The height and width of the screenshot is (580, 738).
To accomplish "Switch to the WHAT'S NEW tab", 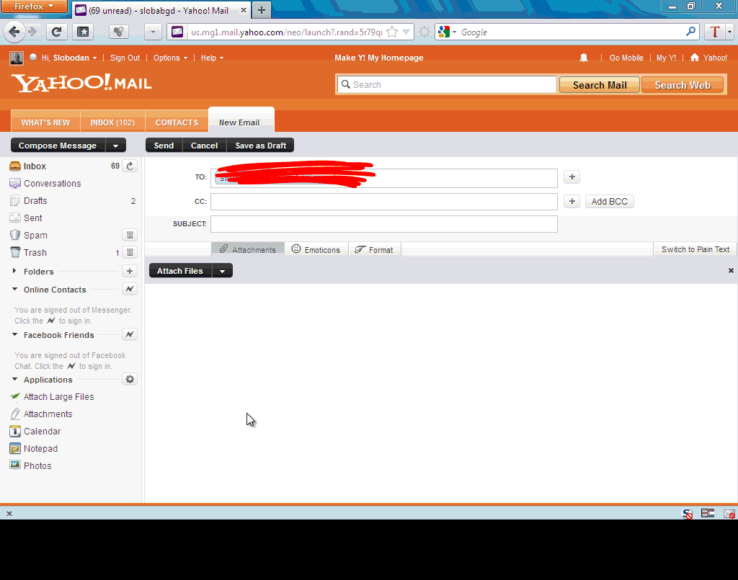I will click(45, 122).
